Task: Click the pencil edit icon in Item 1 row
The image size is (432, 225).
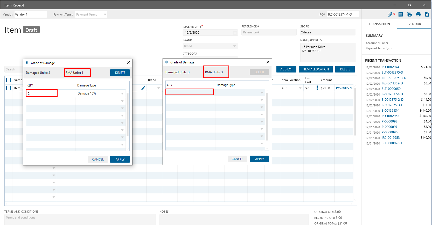Action: pos(143,88)
